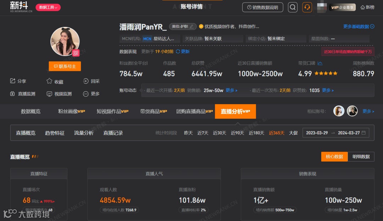Click the MCN 星佑达人 agency field
383x221 pixels.
click(150, 39)
